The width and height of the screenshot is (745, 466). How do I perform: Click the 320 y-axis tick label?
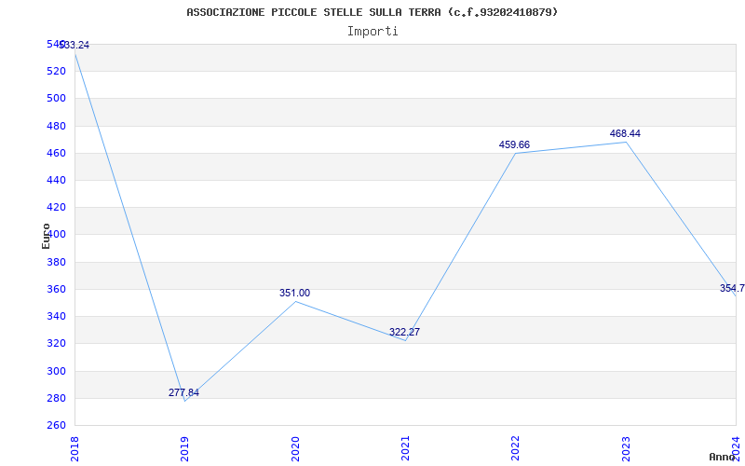(x=56, y=343)
